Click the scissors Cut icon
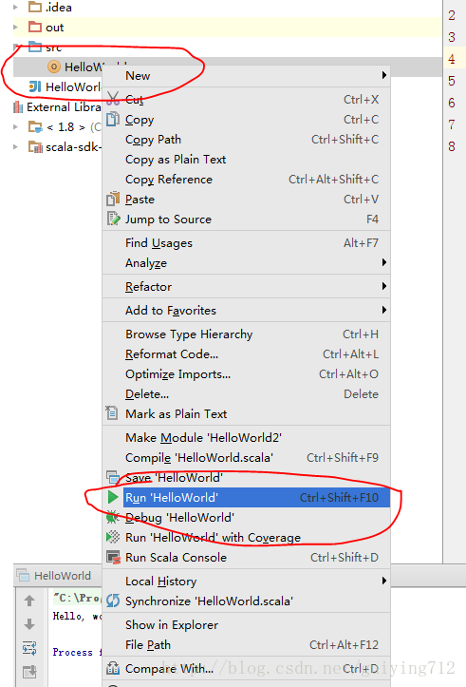Viewport: 466px width, 687px height. pyautogui.click(x=113, y=99)
